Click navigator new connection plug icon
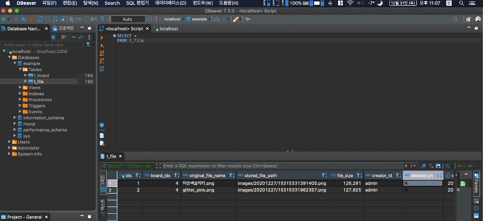Screen dimensions: 483x221 click(x=54, y=37)
